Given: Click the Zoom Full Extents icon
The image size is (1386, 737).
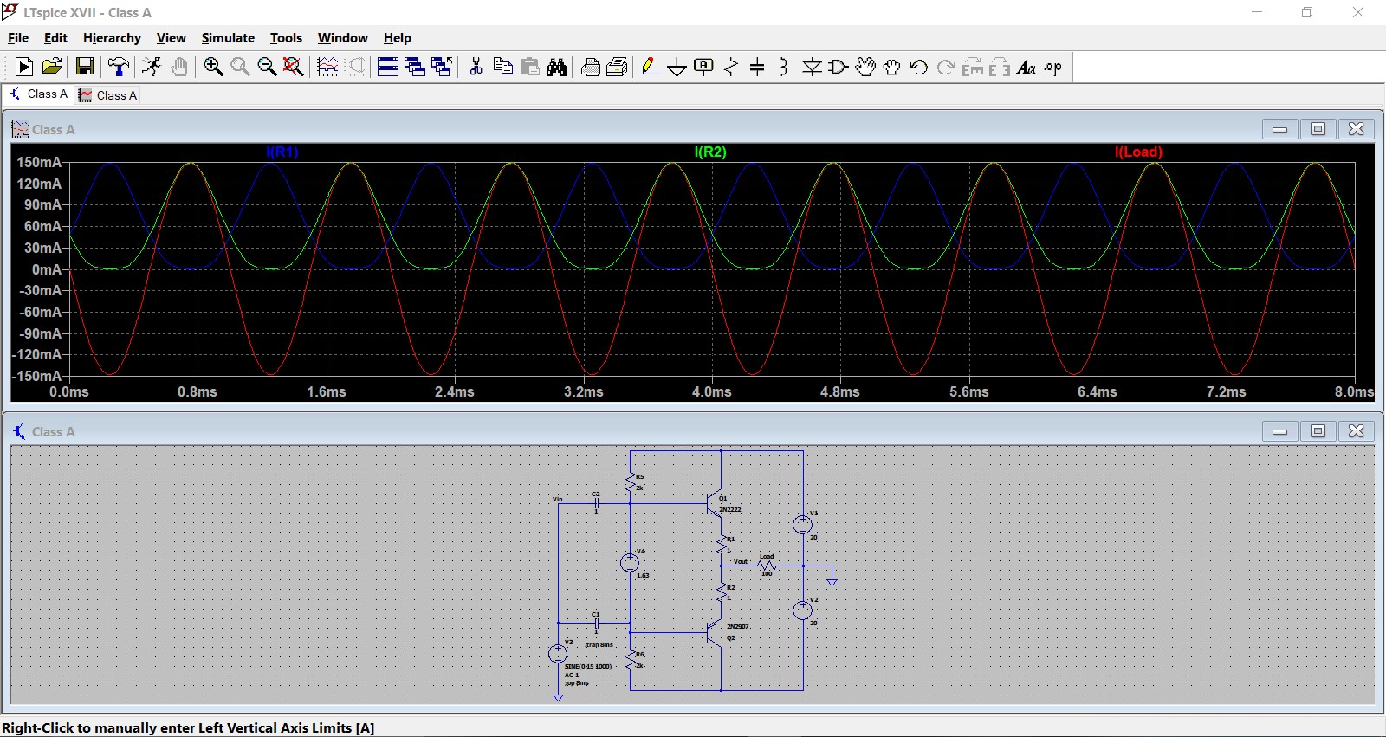Looking at the screenshot, I should click(x=294, y=67).
